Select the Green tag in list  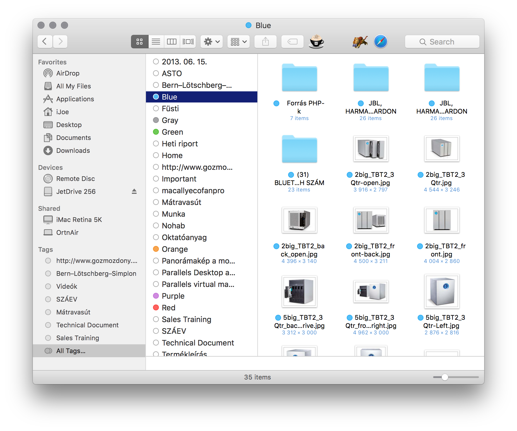202,132
